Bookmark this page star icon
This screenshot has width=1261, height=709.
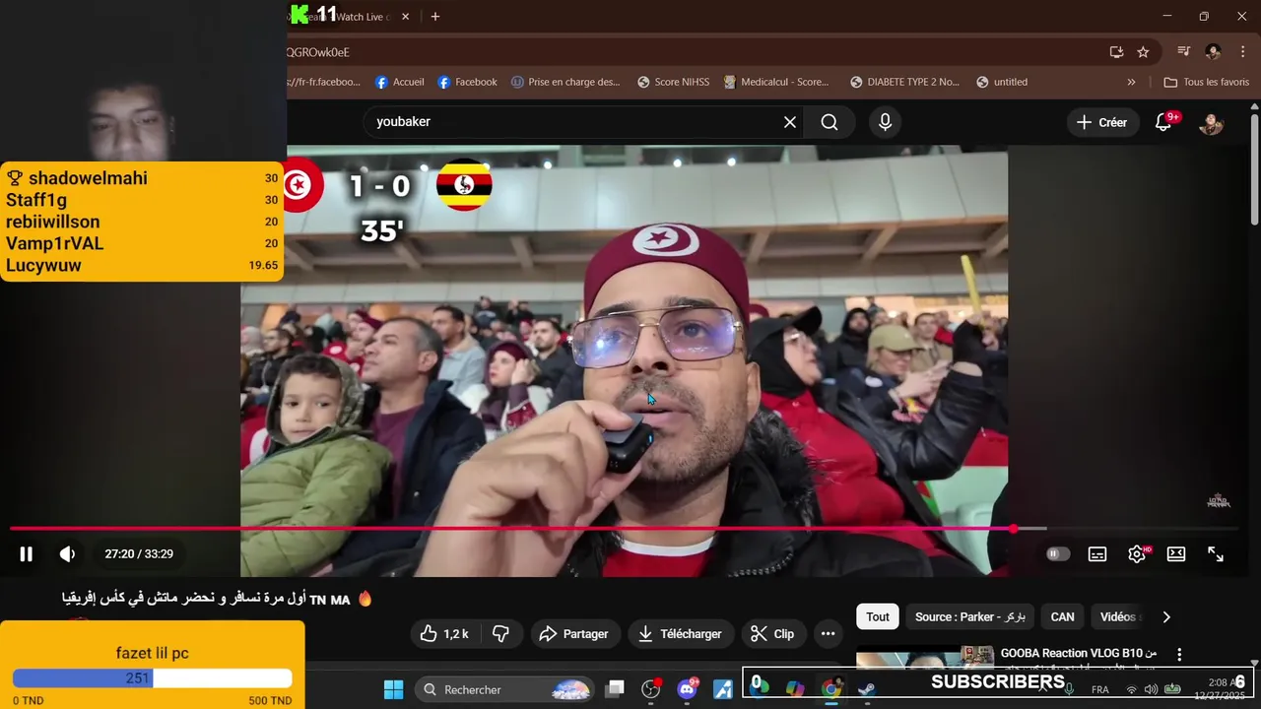click(x=1143, y=52)
